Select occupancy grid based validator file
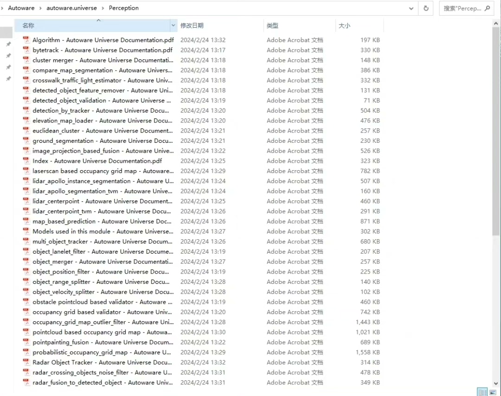501x396 pixels. 102,312
